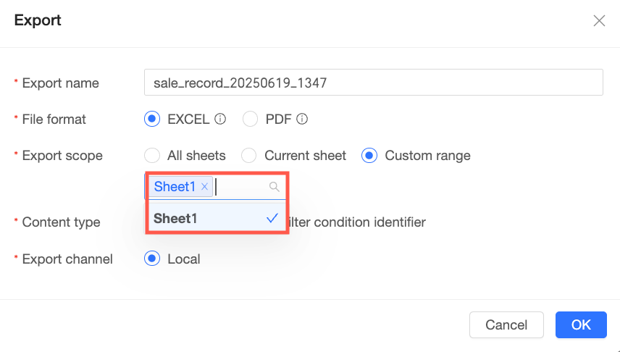Focus the sheet selector search box
620x352 pixels.
241,187
